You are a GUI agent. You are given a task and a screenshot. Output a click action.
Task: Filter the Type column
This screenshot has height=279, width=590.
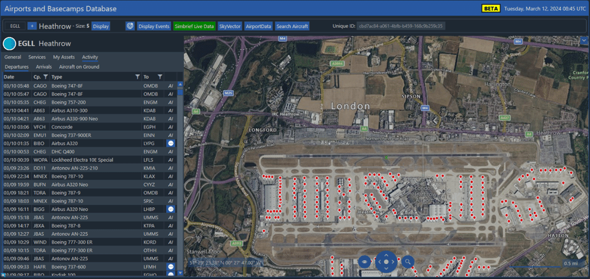pos(137,77)
